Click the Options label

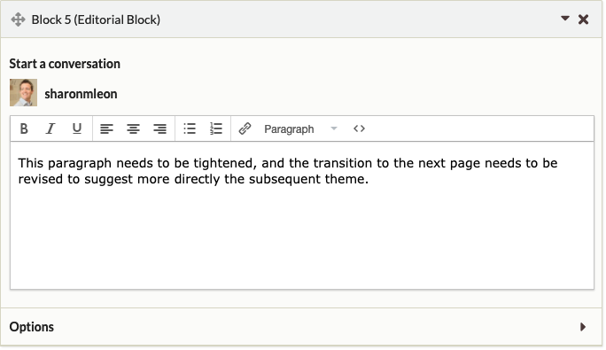coord(32,327)
